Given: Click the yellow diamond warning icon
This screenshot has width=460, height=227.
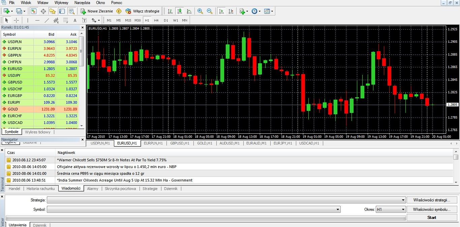Looking at the screenshot, I should point(119,11).
